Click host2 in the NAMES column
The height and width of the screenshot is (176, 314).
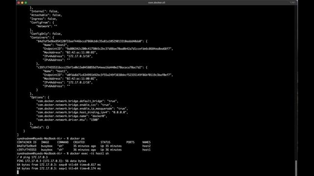pyautogui.click(x=146, y=146)
